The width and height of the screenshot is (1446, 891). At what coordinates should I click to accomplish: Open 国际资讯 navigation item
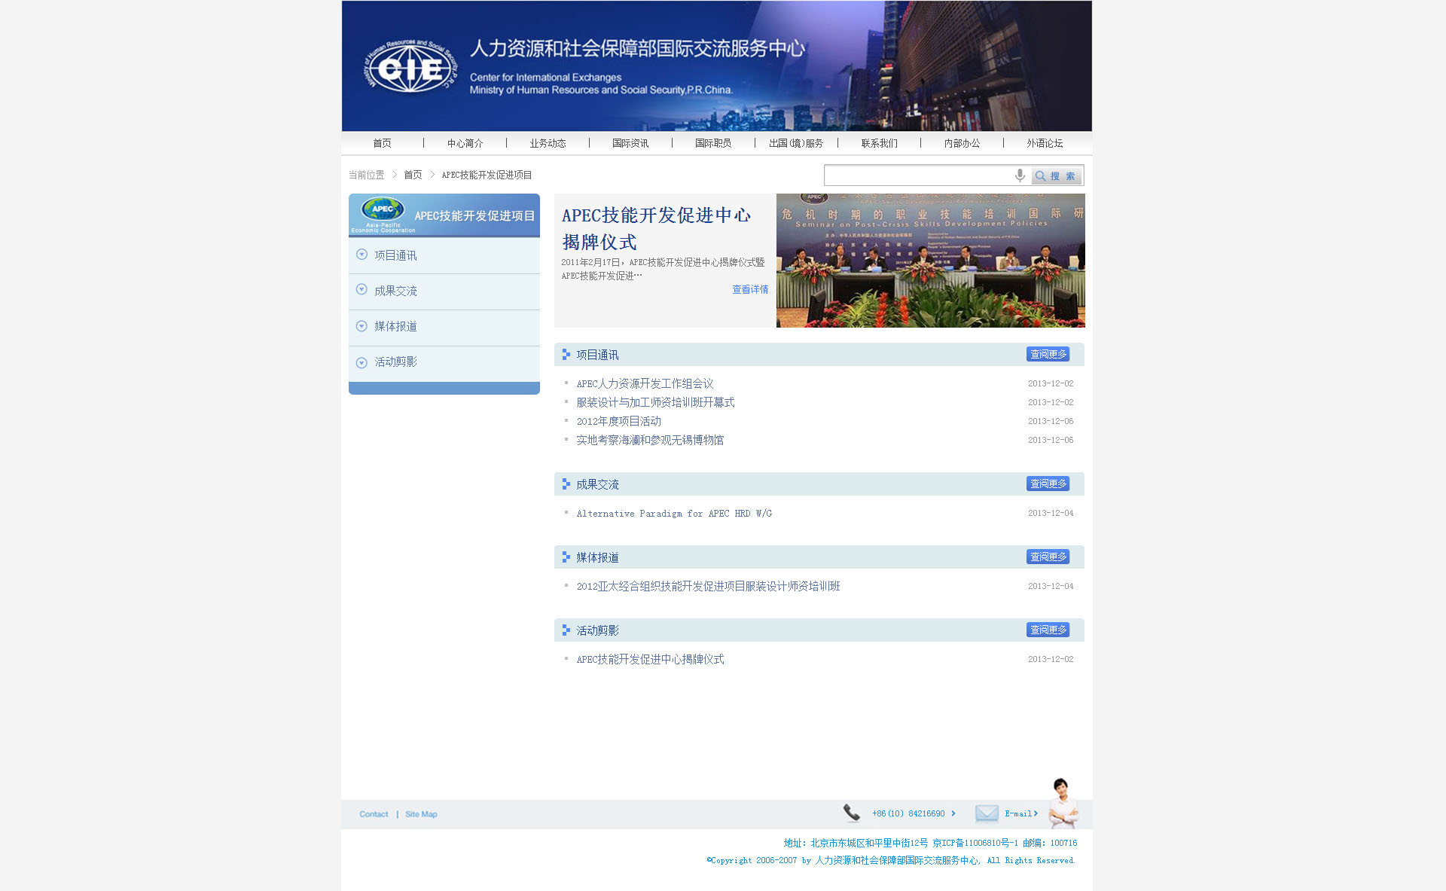630,143
